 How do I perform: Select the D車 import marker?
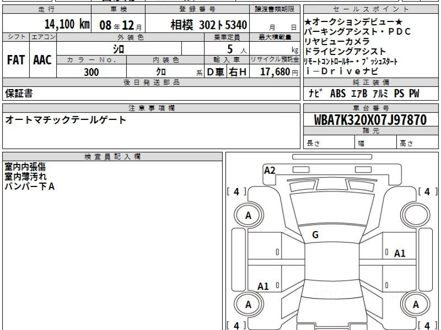[x=215, y=72]
